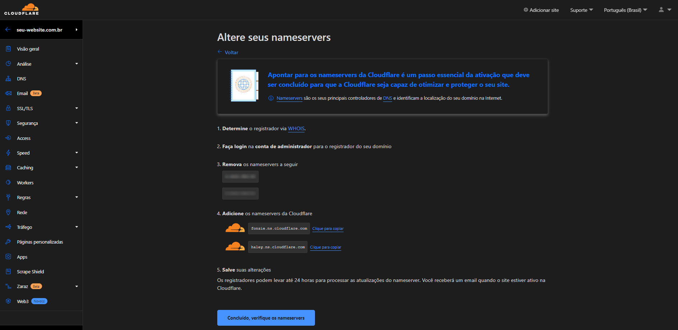Open the WHOIS link
Viewport: 678px width, 330px height.
[x=296, y=128]
